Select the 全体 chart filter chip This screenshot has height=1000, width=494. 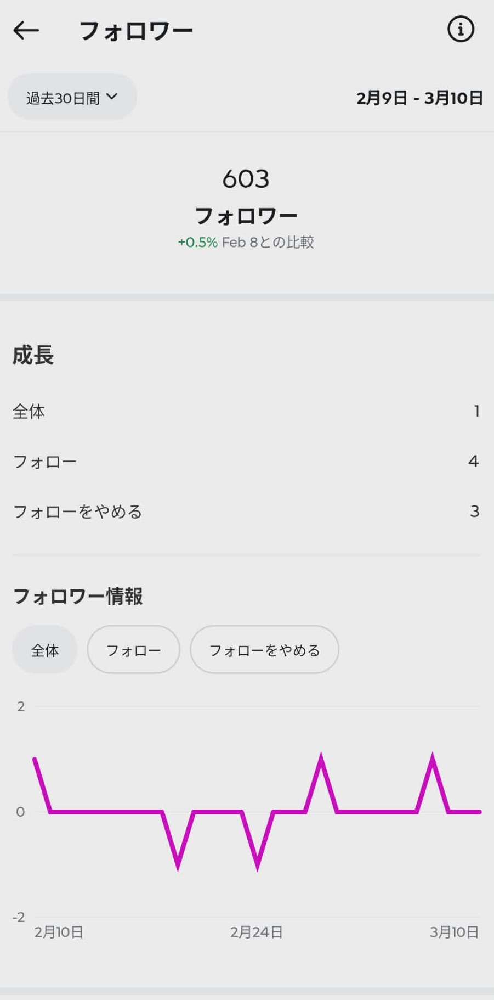point(45,650)
